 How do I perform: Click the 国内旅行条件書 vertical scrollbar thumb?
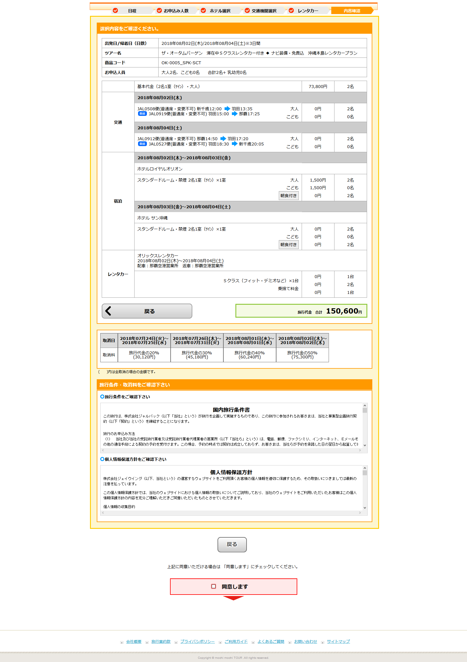[365, 410]
